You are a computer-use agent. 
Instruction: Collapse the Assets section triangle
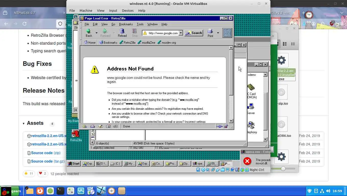tap(23, 124)
